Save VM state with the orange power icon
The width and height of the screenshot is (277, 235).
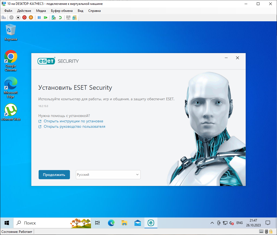click(31, 18)
